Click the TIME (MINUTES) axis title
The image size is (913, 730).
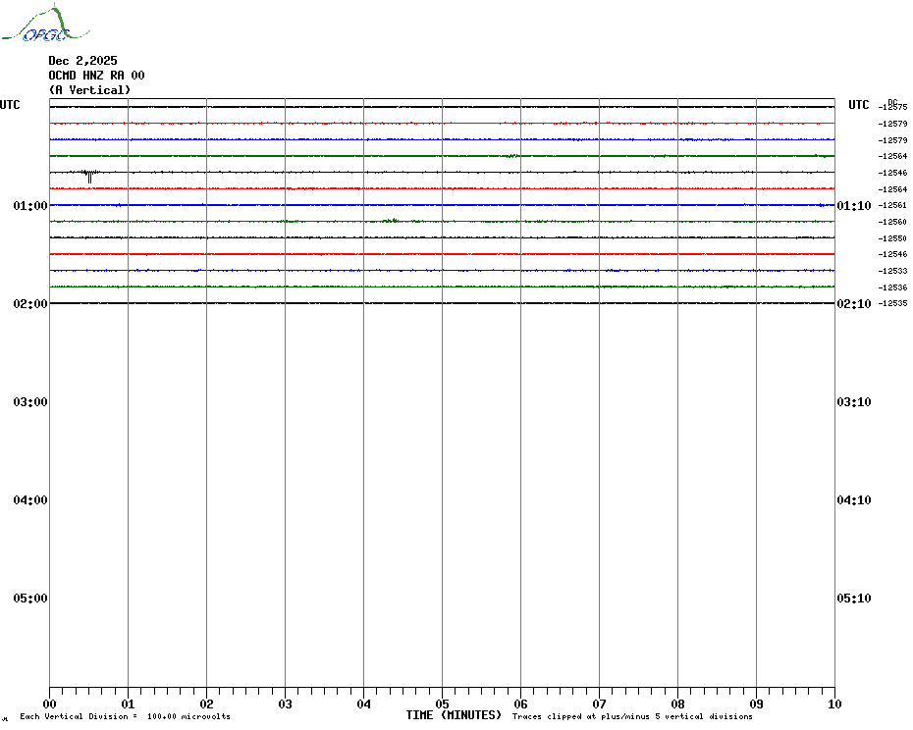pyautogui.click(x=454, y=715)
